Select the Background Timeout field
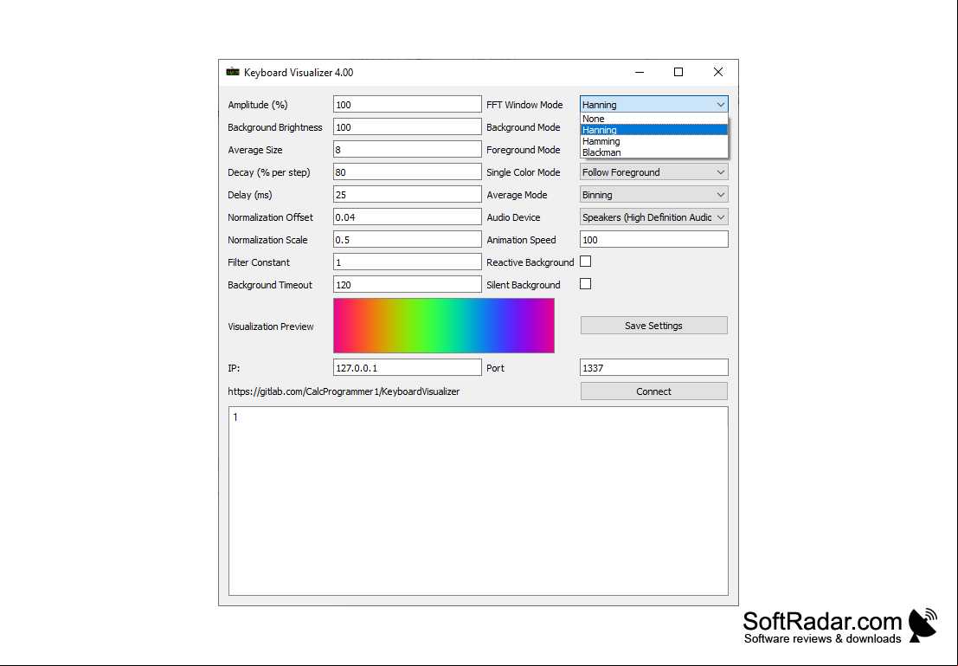The width and height of the screenshot is (958, 666). point(407,285)
